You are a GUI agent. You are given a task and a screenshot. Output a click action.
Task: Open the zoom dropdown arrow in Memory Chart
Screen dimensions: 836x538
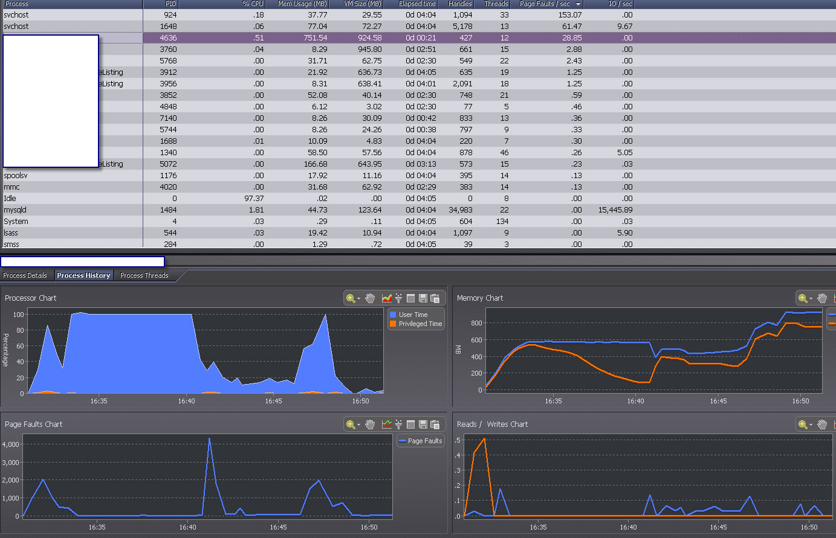(x=811, y=298)
